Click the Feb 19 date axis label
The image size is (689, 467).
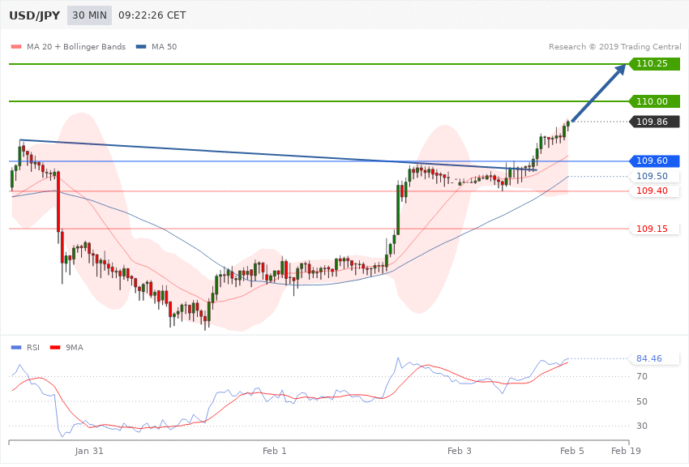[626, 451]
